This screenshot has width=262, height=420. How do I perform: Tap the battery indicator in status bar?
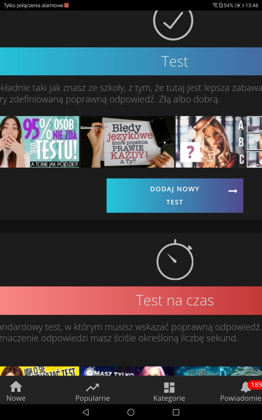[239, 5]
